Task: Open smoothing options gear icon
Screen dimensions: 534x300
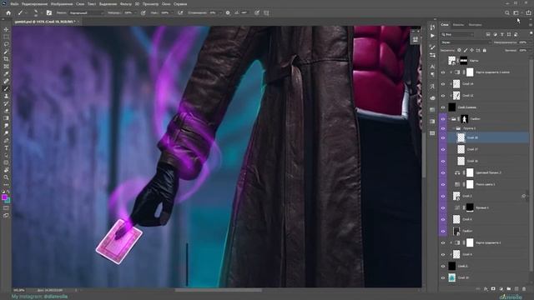Action: pos(228,13)
